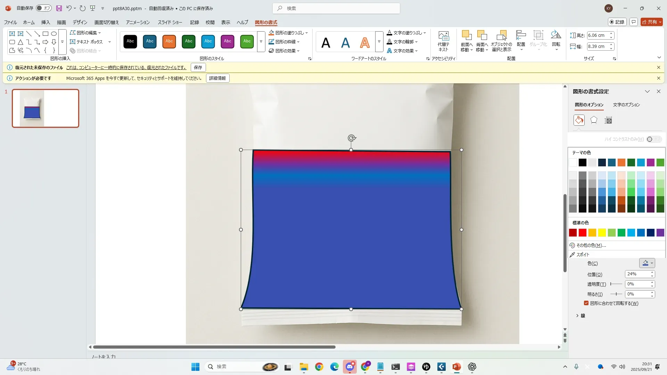Uncheck Rotate with shape checkbox
The image size is (667, 375).
(586, 303)
